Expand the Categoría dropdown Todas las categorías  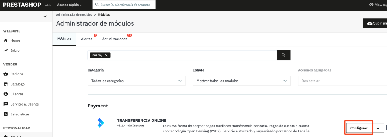(136, 81)
